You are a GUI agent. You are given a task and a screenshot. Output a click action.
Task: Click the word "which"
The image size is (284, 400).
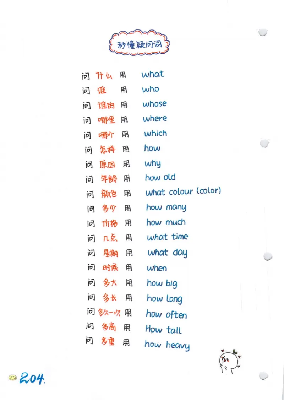click(155, 134)
